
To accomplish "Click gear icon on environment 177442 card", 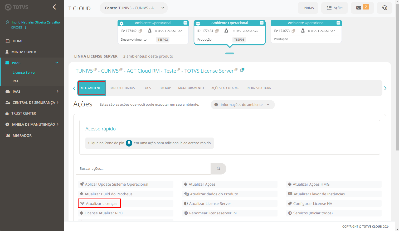I will coord(121,23).
